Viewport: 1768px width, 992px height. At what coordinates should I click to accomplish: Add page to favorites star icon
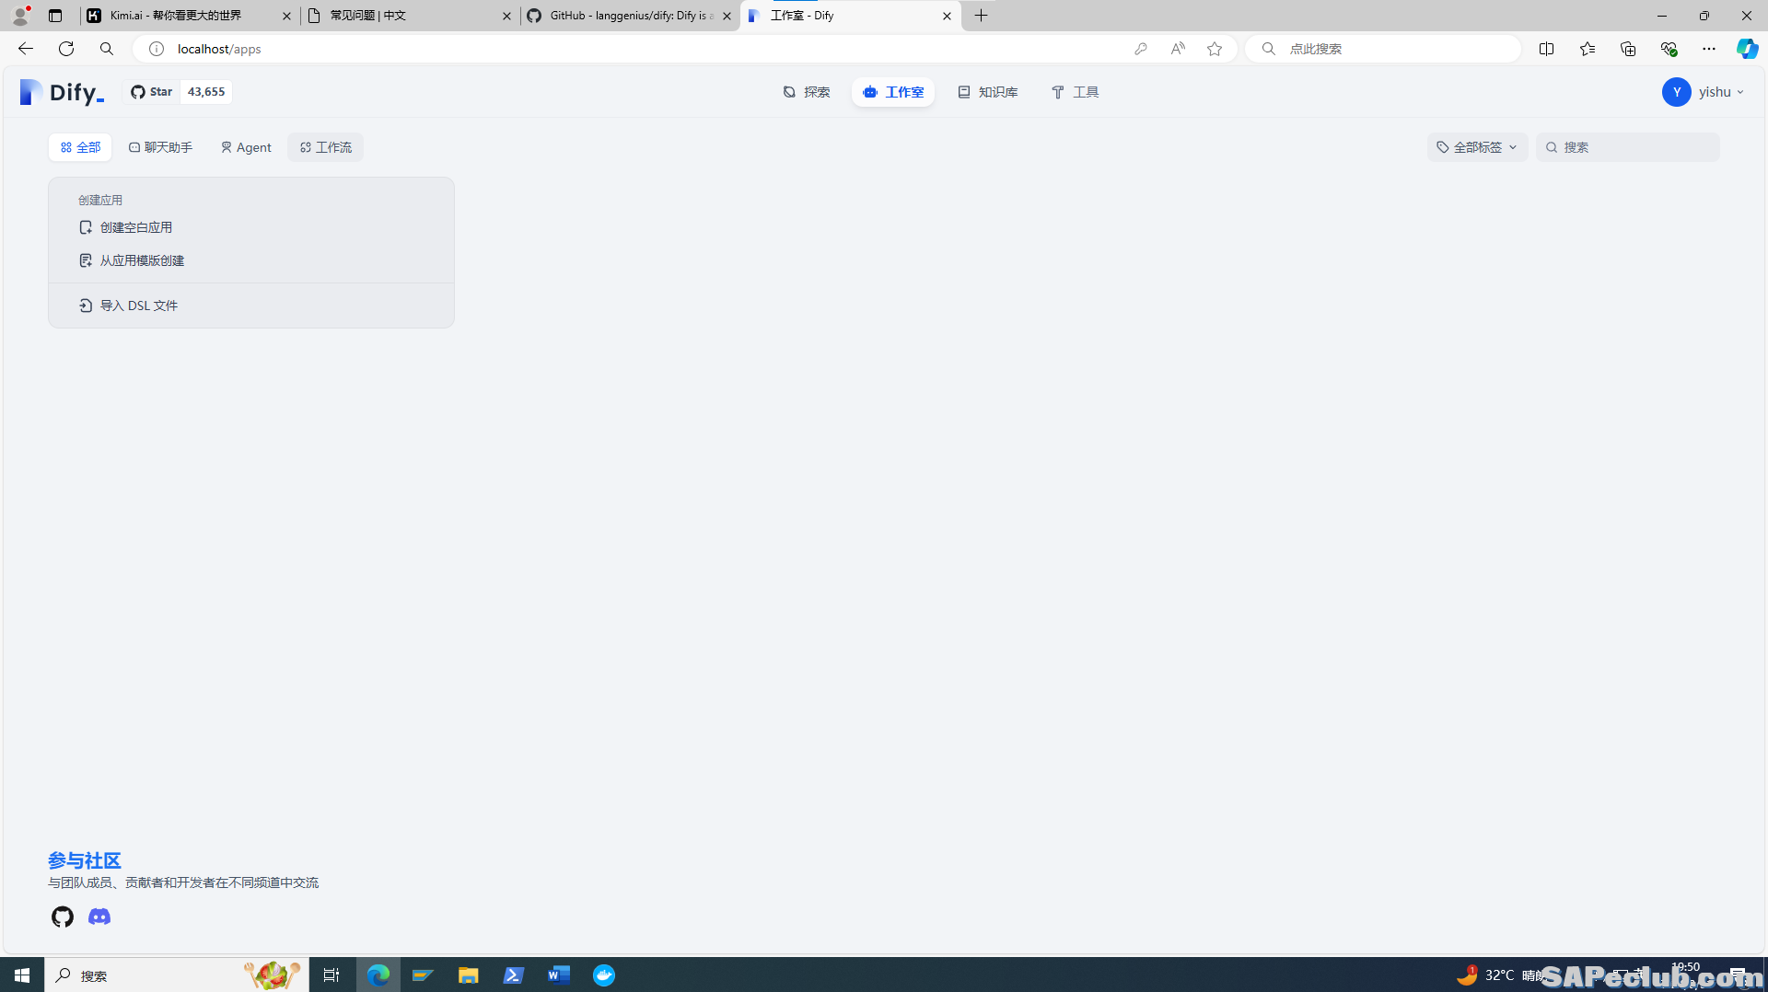(x=1215, y=49)
